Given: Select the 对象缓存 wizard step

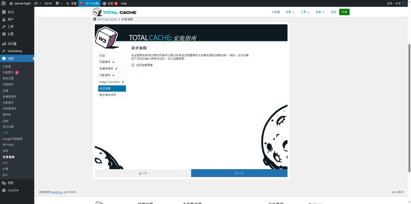Looking at the screenshot, I should [112, 75].
